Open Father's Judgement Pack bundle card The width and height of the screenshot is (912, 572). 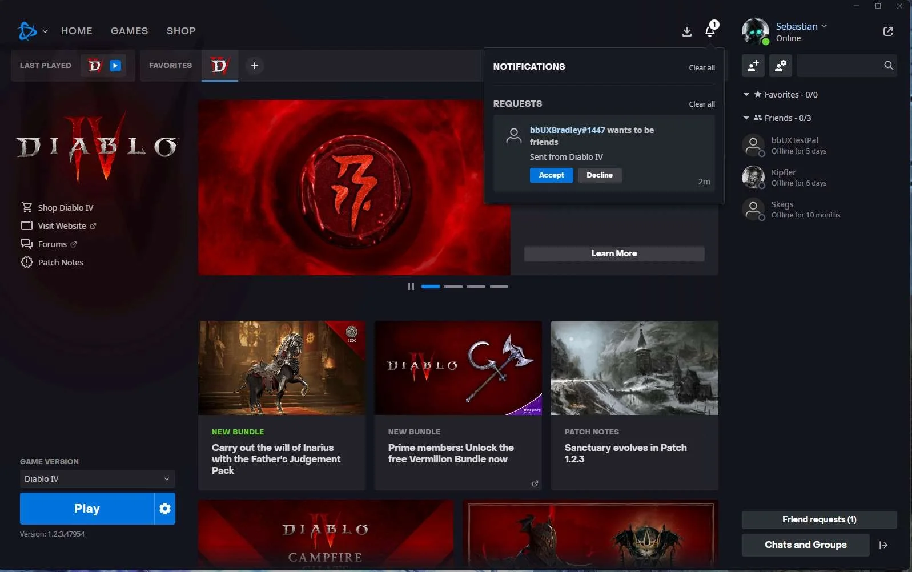tap(282, 405)
